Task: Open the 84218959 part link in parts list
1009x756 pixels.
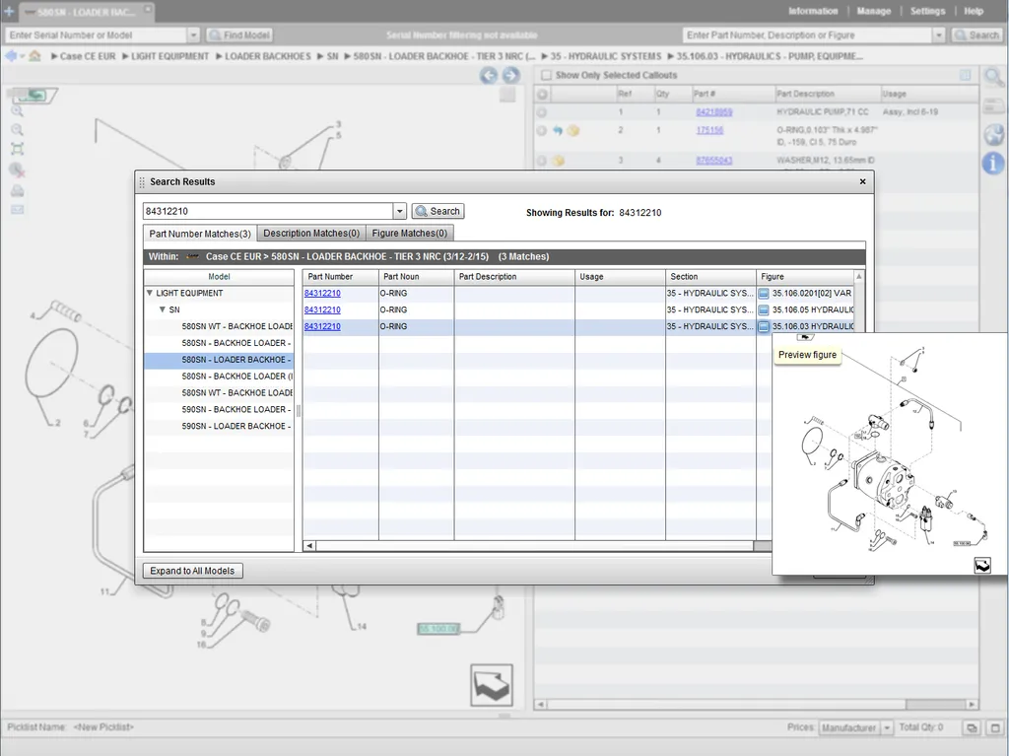Action: pos(713,112)
